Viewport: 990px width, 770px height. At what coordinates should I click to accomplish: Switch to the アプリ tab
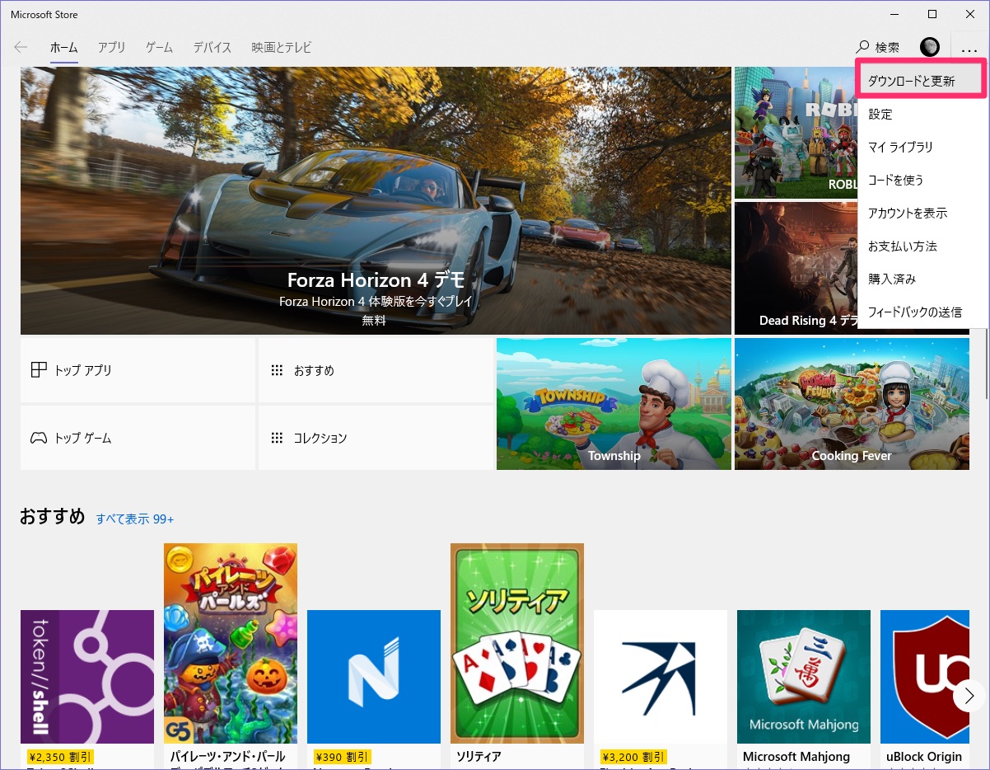click(x=111, y=47)
